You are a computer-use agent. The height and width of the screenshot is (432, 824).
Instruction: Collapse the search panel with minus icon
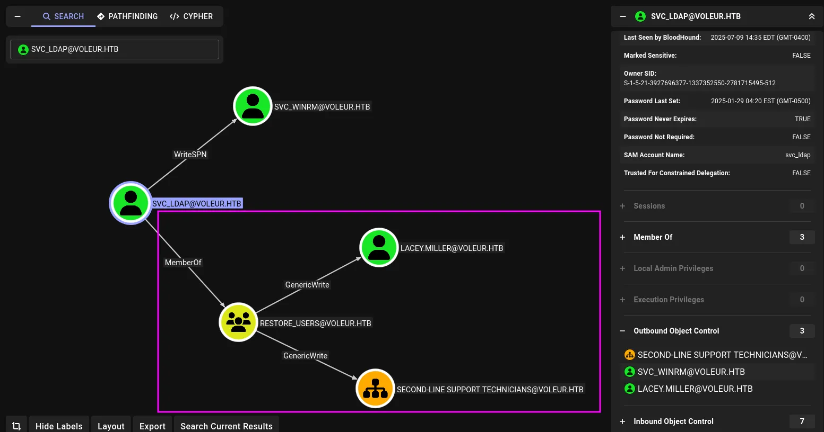pos(18,16)
